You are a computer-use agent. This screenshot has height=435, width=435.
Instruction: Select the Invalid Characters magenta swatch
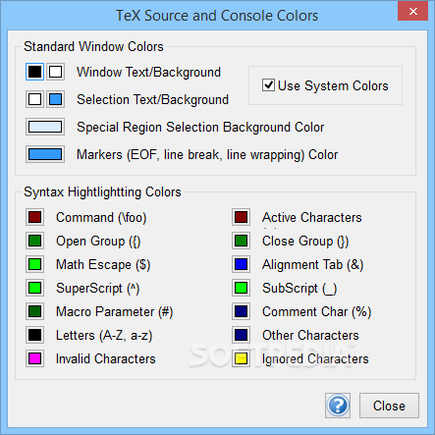34,358
